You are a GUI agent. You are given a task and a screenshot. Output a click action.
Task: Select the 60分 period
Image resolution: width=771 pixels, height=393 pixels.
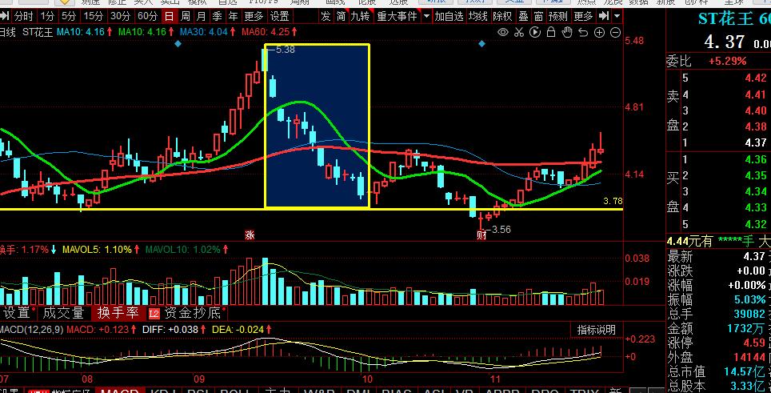click(x=147, y=16)
